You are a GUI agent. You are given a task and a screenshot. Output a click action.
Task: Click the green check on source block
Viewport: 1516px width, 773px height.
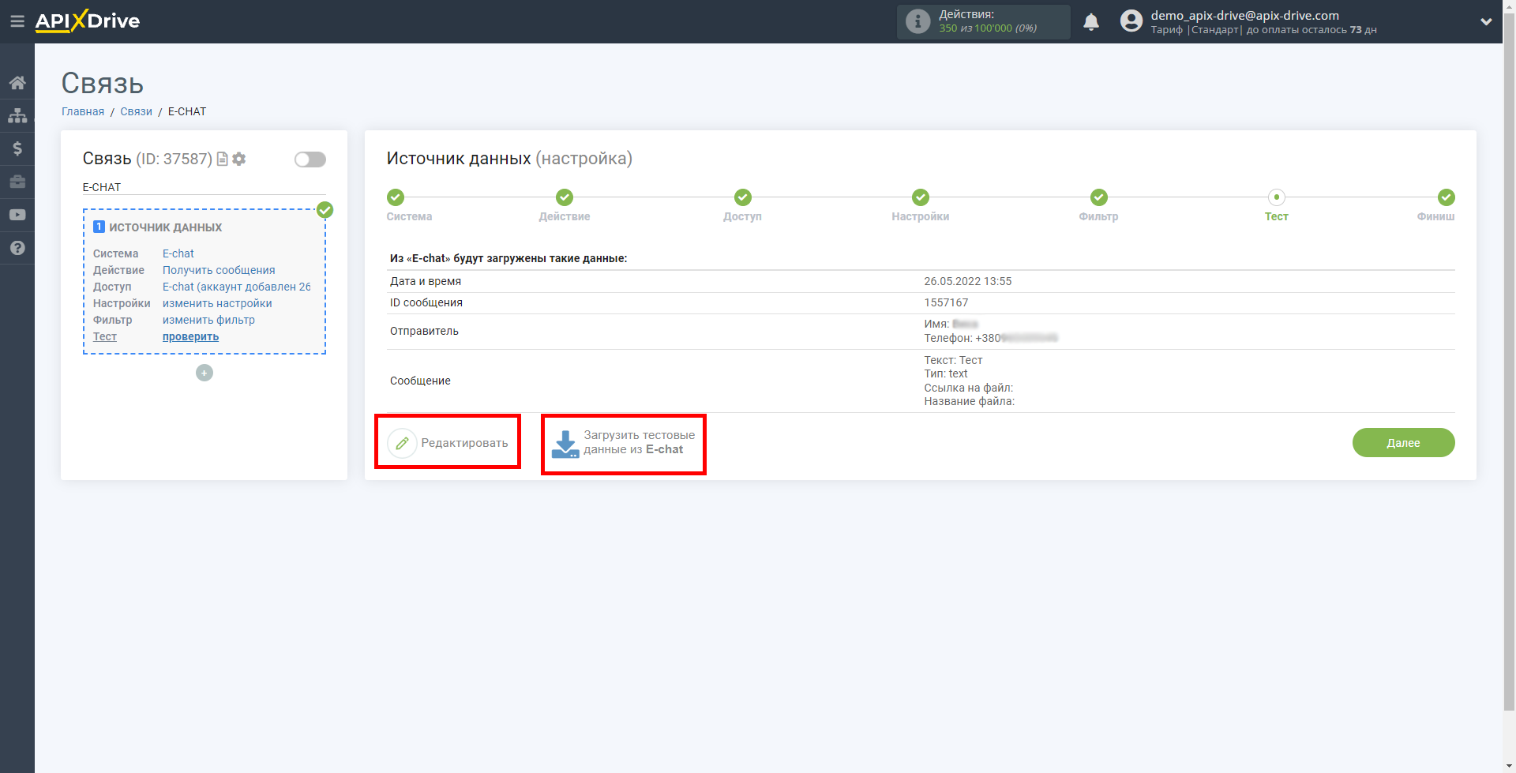(x=325, y=210)
